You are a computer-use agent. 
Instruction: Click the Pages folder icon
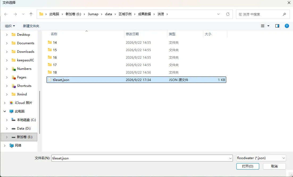pyautogui.click(x=14, y=77)
